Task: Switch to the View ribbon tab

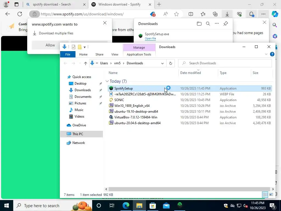Action: pos(115,54)
